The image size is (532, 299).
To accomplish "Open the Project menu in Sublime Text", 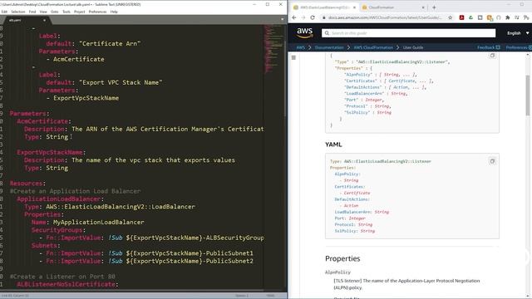I will pos(80,12).
